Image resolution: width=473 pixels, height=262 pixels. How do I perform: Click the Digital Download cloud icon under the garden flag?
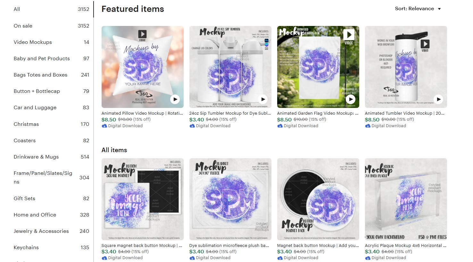click(x=280, y=126)
